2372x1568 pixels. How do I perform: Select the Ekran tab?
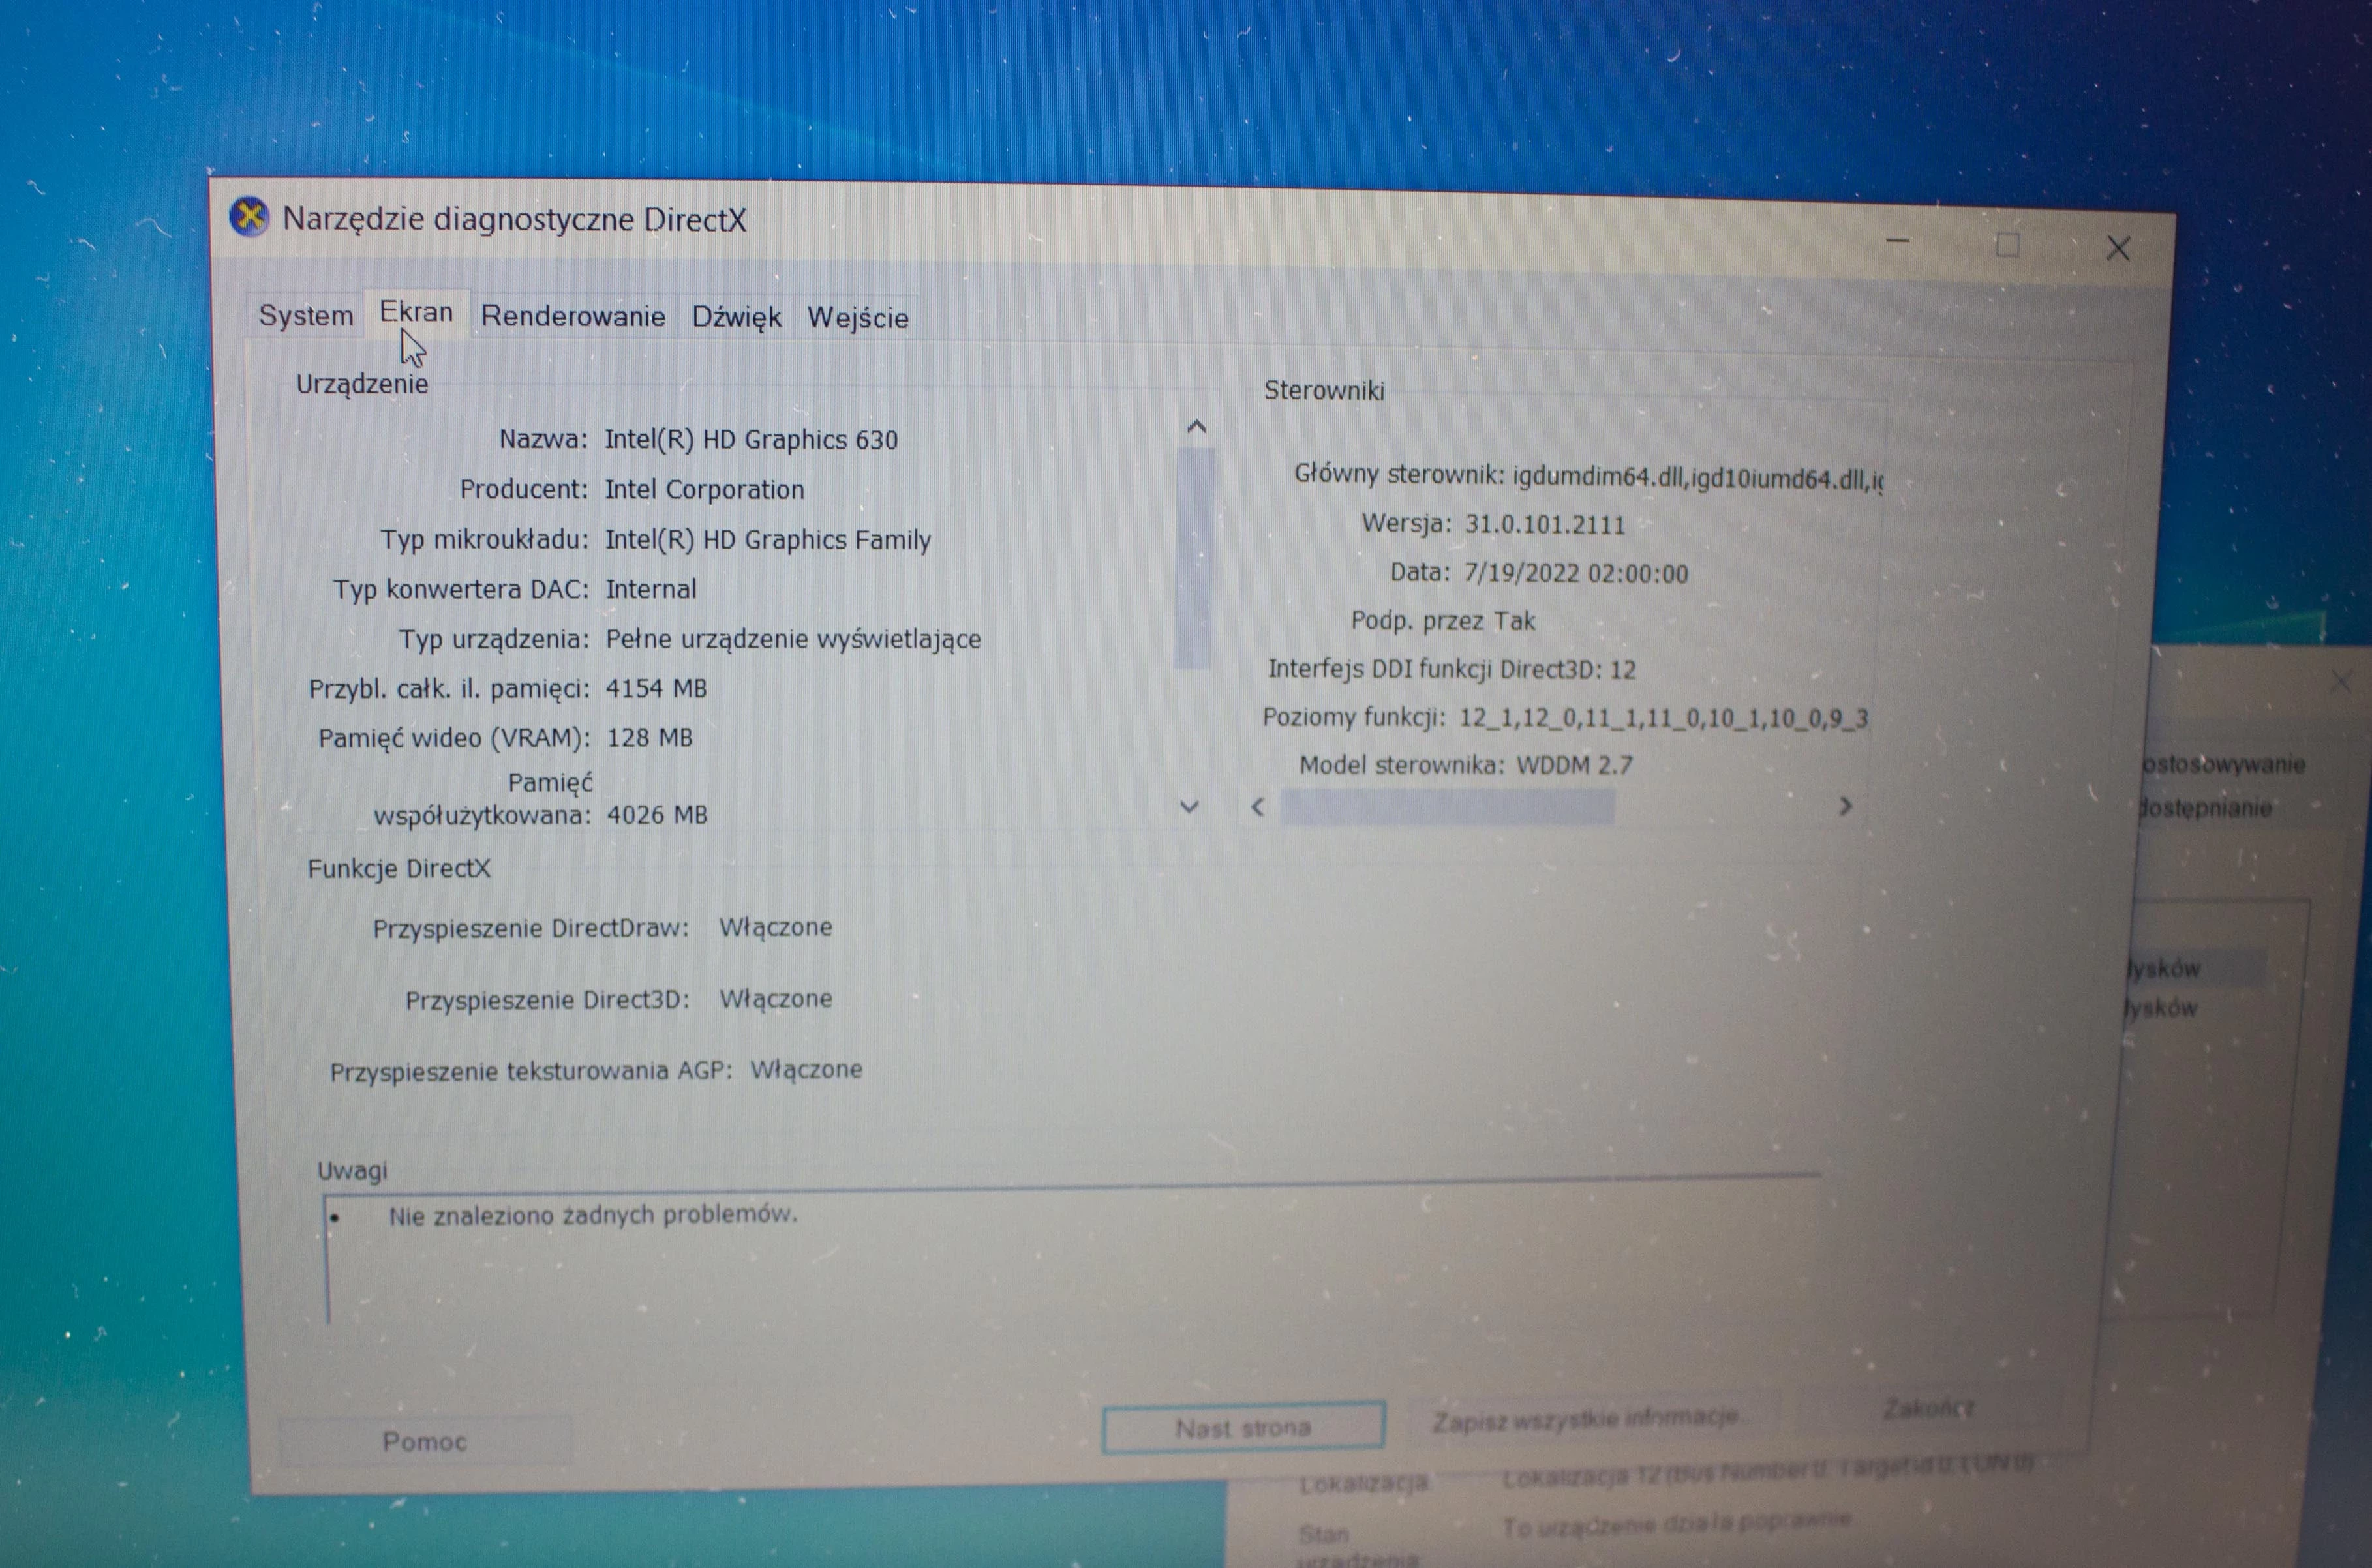click(x=416, y=312)
